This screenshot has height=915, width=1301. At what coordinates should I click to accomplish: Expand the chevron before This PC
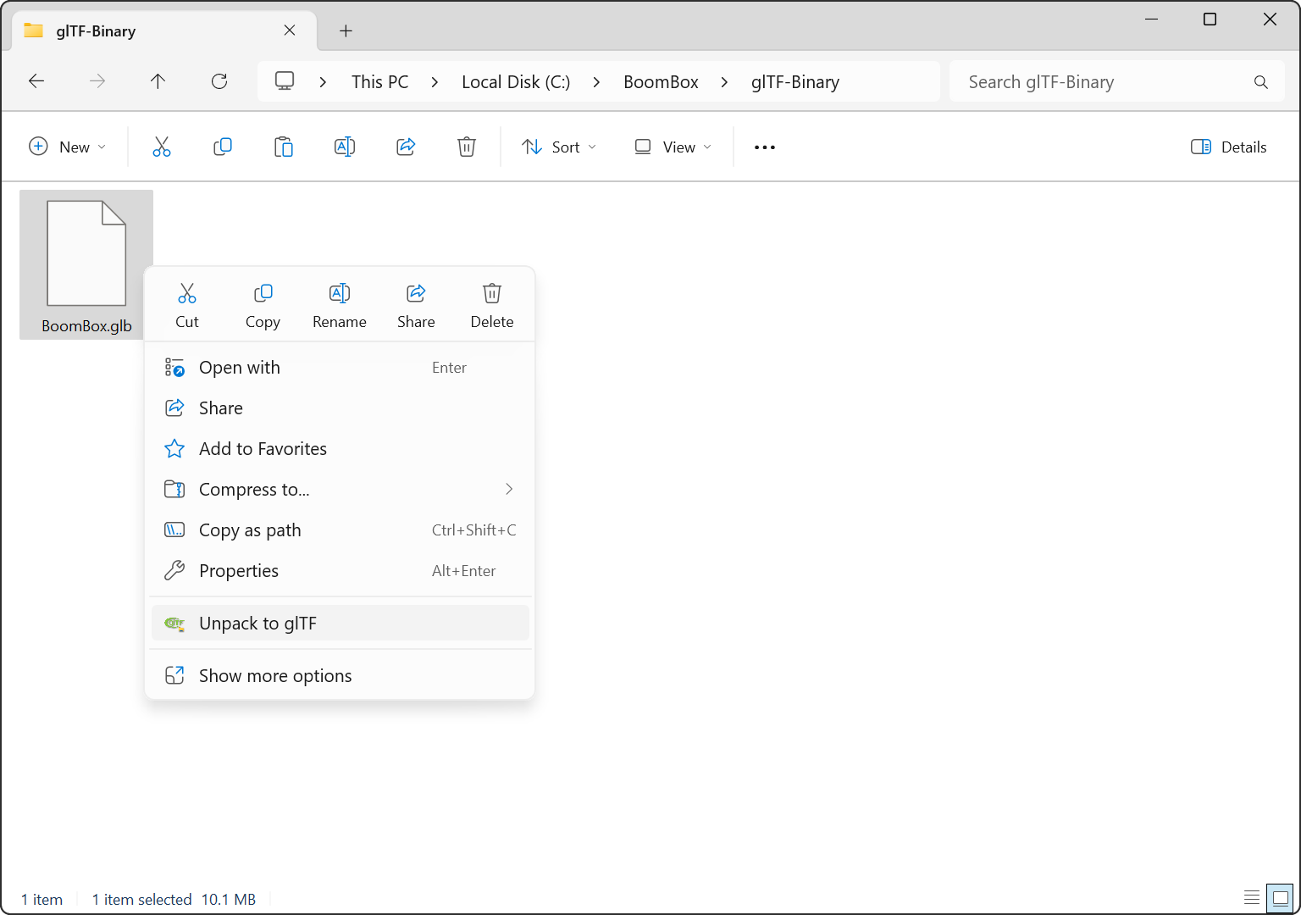point(323,82)
